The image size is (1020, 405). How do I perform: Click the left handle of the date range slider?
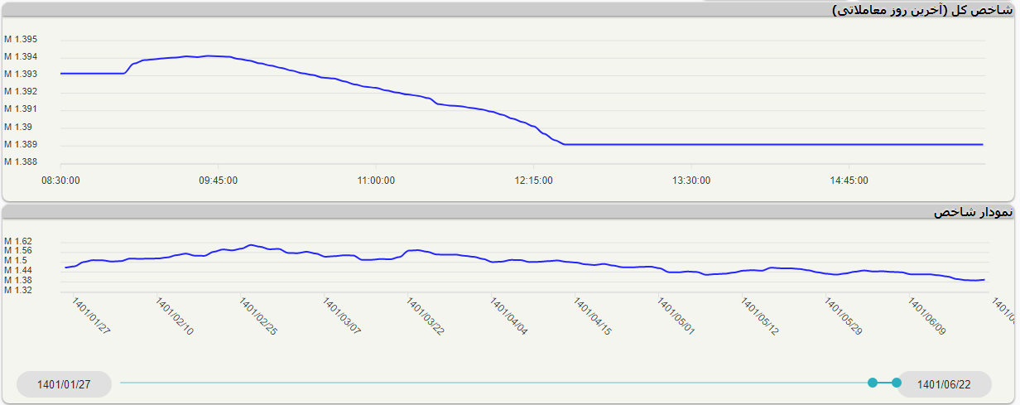point(872,383)
